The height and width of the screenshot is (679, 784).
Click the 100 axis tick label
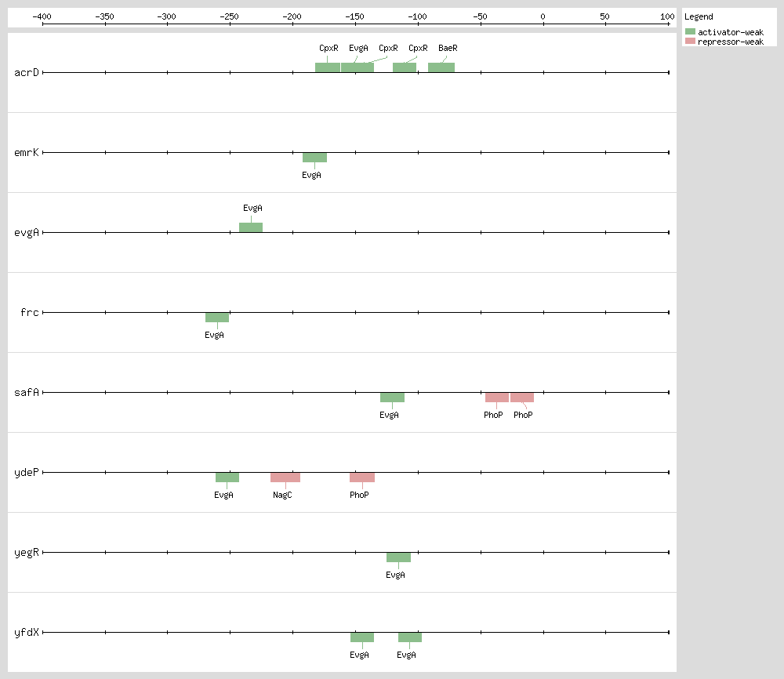point(667,16)
